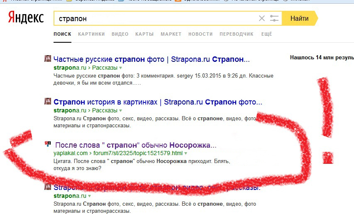Screen dimensions: 354x214
Task: Expand arrow menu beside second result's Рассказы
Action: 120,110
